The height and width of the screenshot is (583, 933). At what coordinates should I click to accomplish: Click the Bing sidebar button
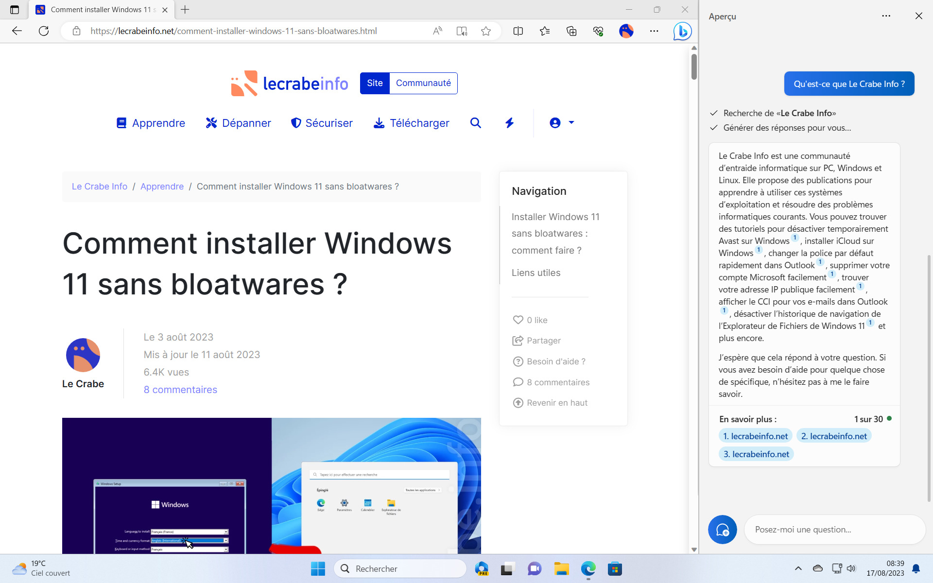pos(682,31)
